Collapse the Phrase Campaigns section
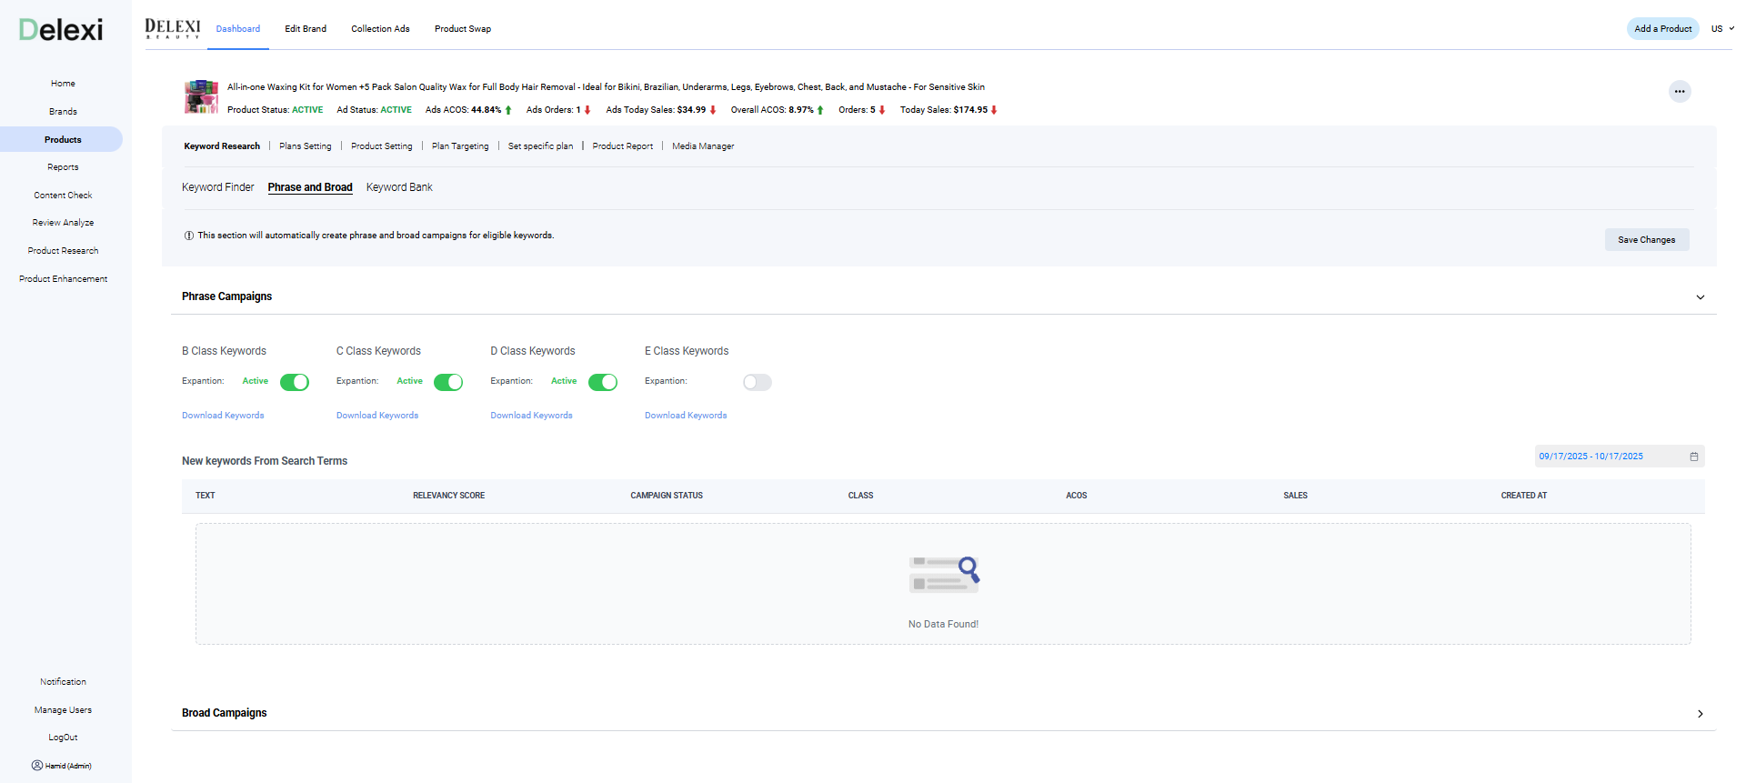The image size is (1746, 783). [1700, 297]
